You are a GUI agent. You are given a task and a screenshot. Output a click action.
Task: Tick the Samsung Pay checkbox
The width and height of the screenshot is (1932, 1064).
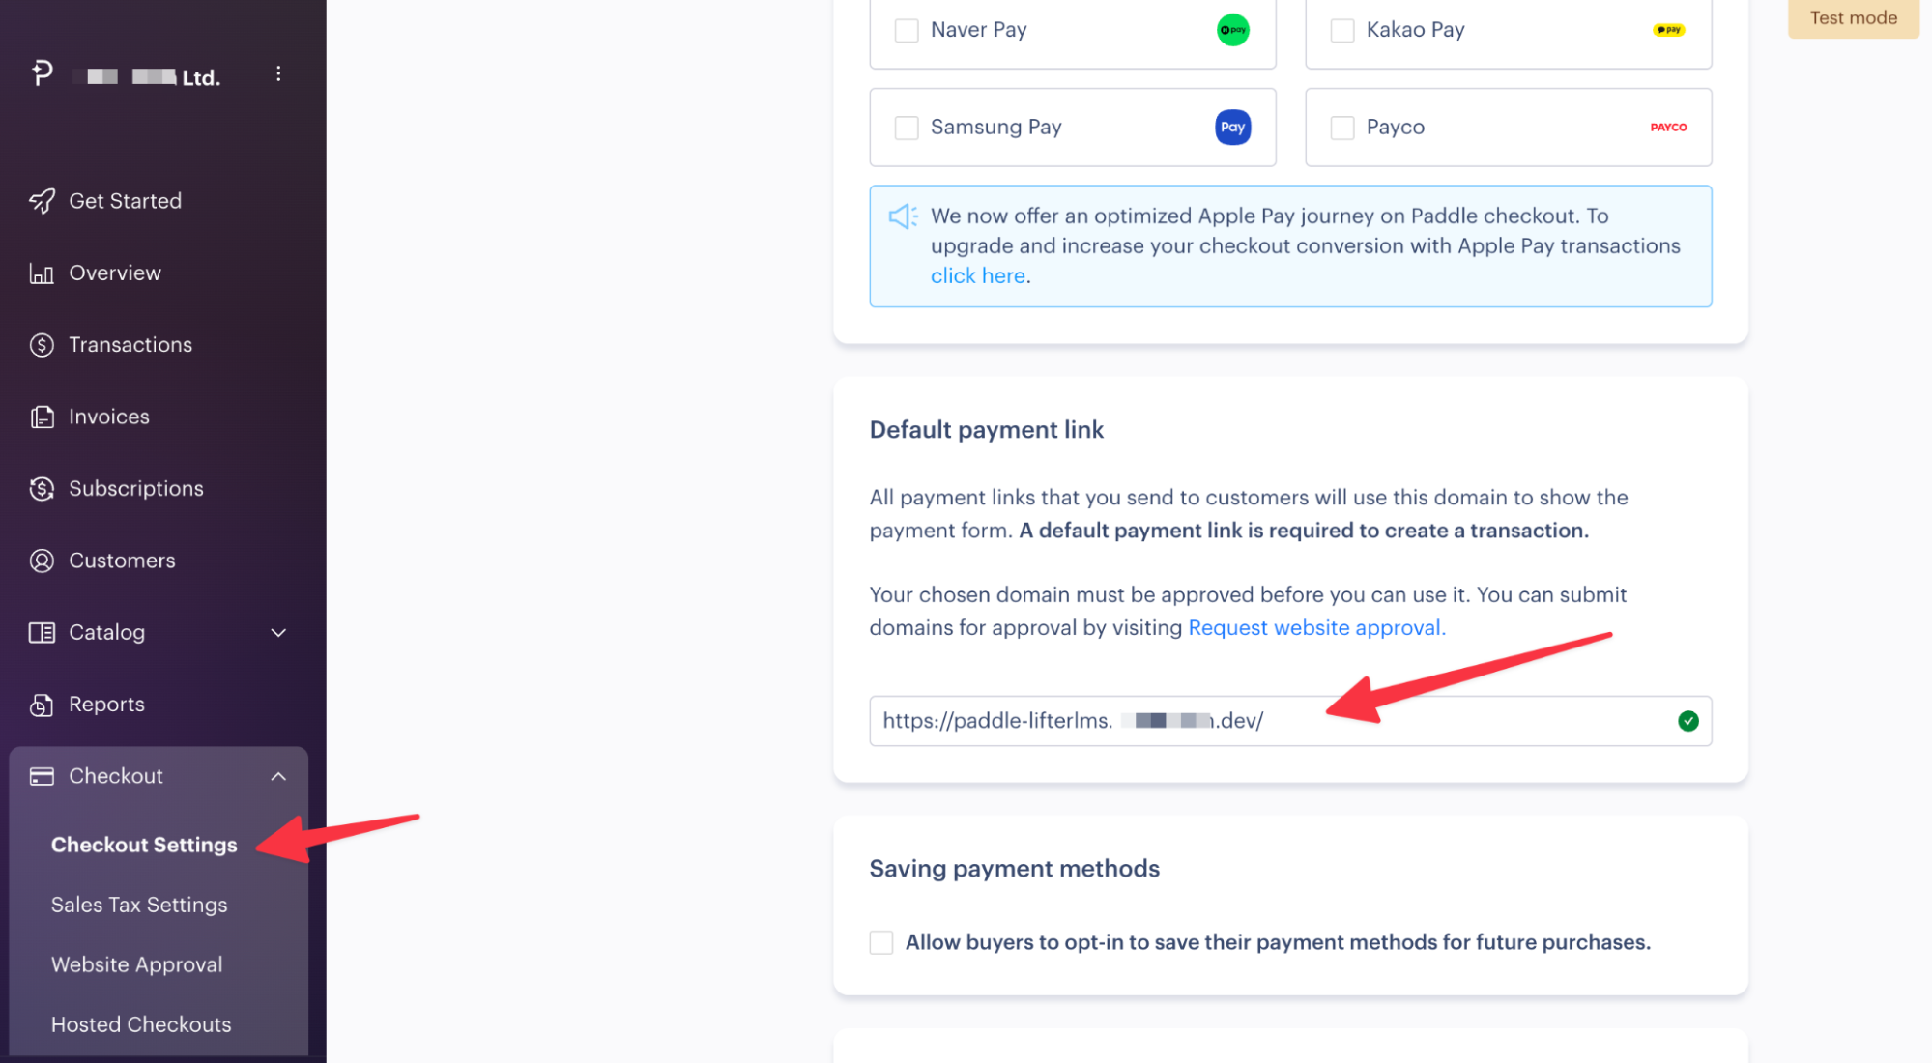click(x=907, y=128)
